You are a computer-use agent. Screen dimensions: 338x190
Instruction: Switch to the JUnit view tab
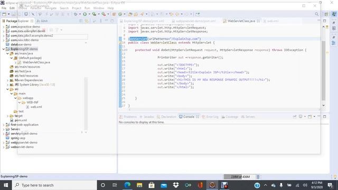(x=42, y=21)
